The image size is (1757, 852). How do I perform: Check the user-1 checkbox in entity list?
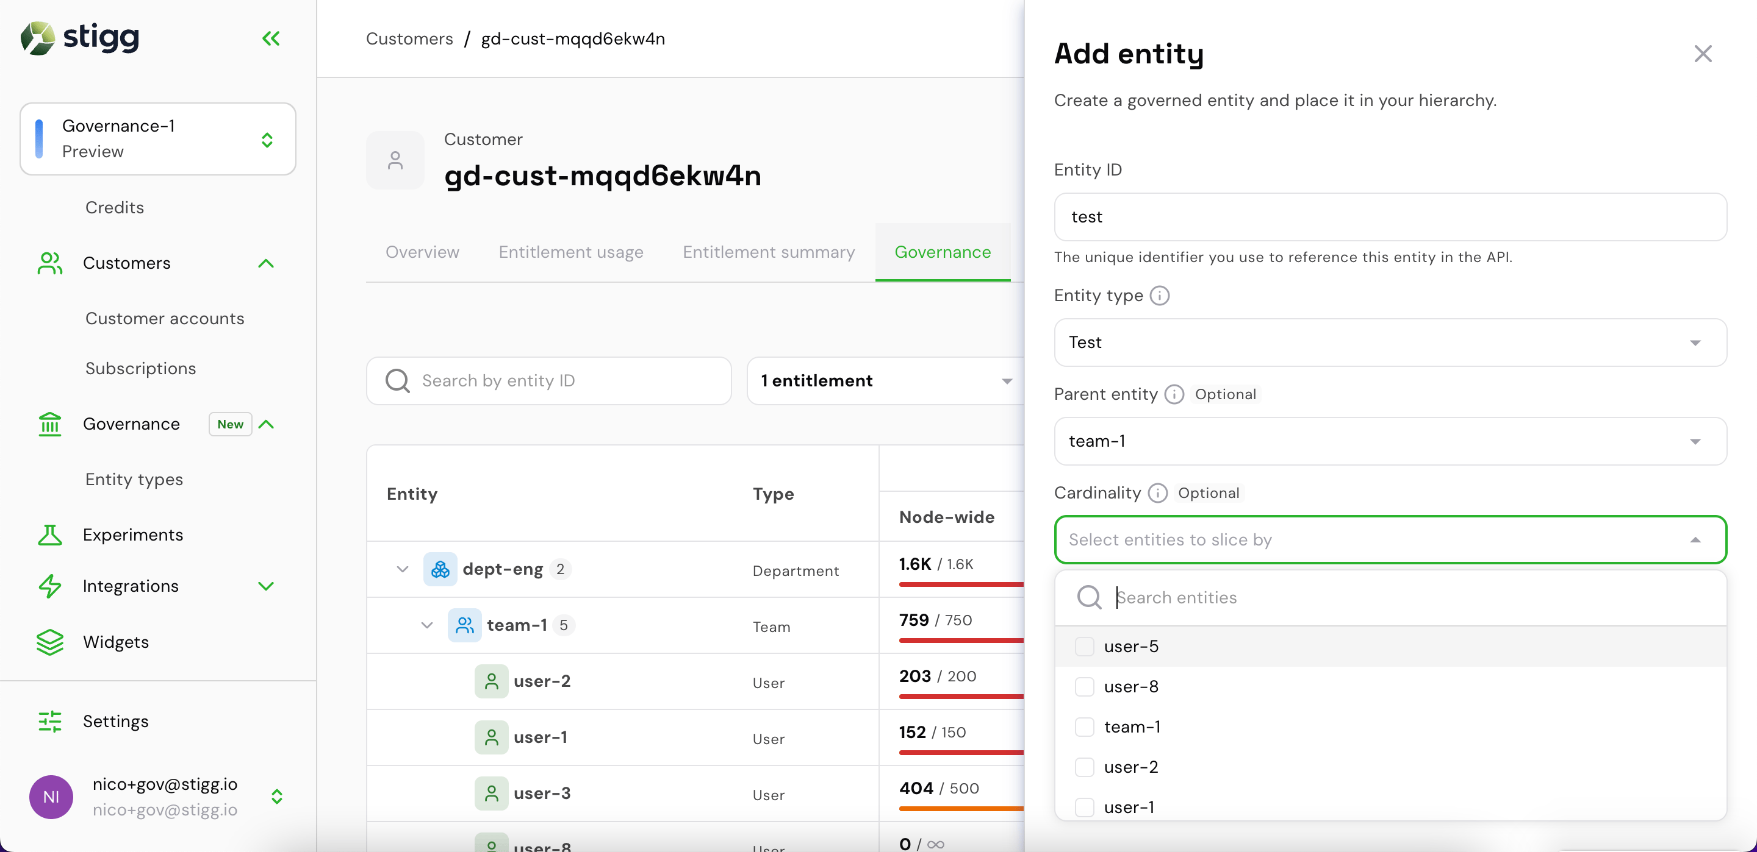pos(1085,807)
